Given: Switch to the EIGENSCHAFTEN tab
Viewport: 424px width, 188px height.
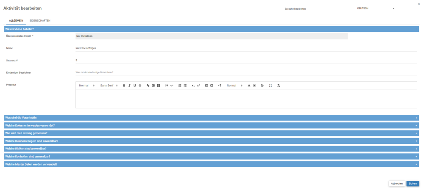Looking at the screenshot, I should 40,20.
